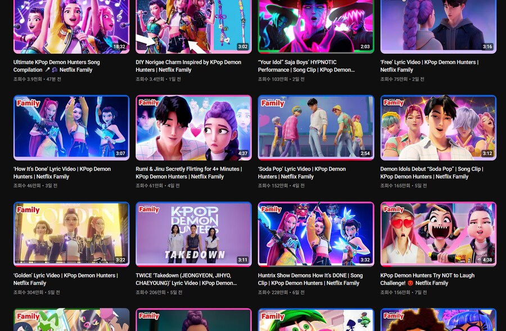This screenshot has width=506, height=331.
Task: Click the 2:03 duration badge
Action: (365, 47)
